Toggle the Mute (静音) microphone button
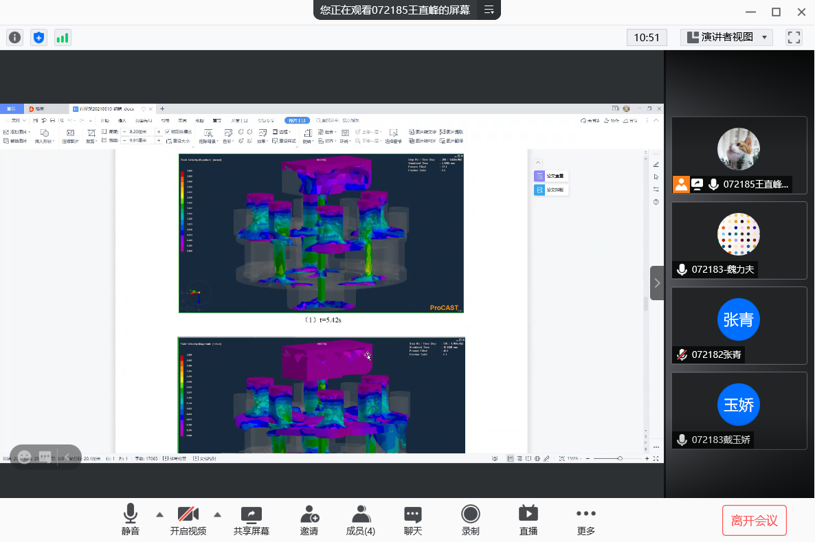Screen dimensions: 815x542 131,521
